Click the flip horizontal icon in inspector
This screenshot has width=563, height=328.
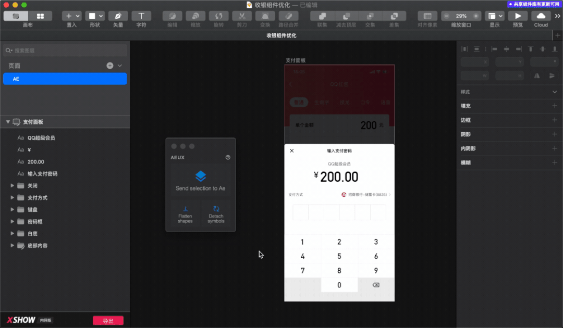[537, 75]
